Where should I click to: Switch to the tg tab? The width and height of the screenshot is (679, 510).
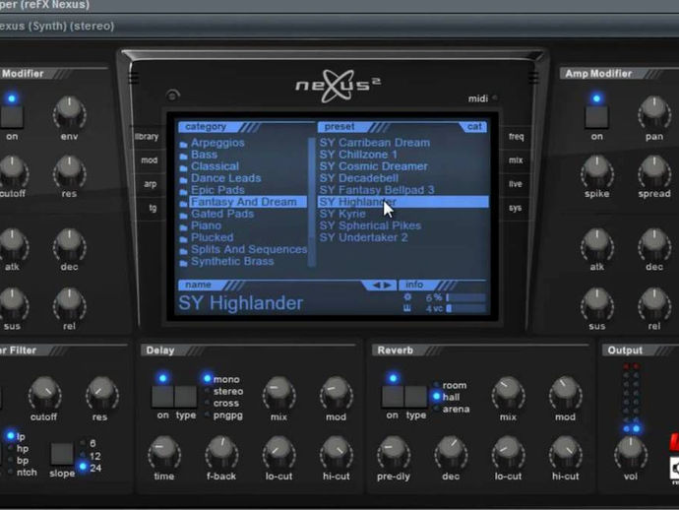coord(153,208)
